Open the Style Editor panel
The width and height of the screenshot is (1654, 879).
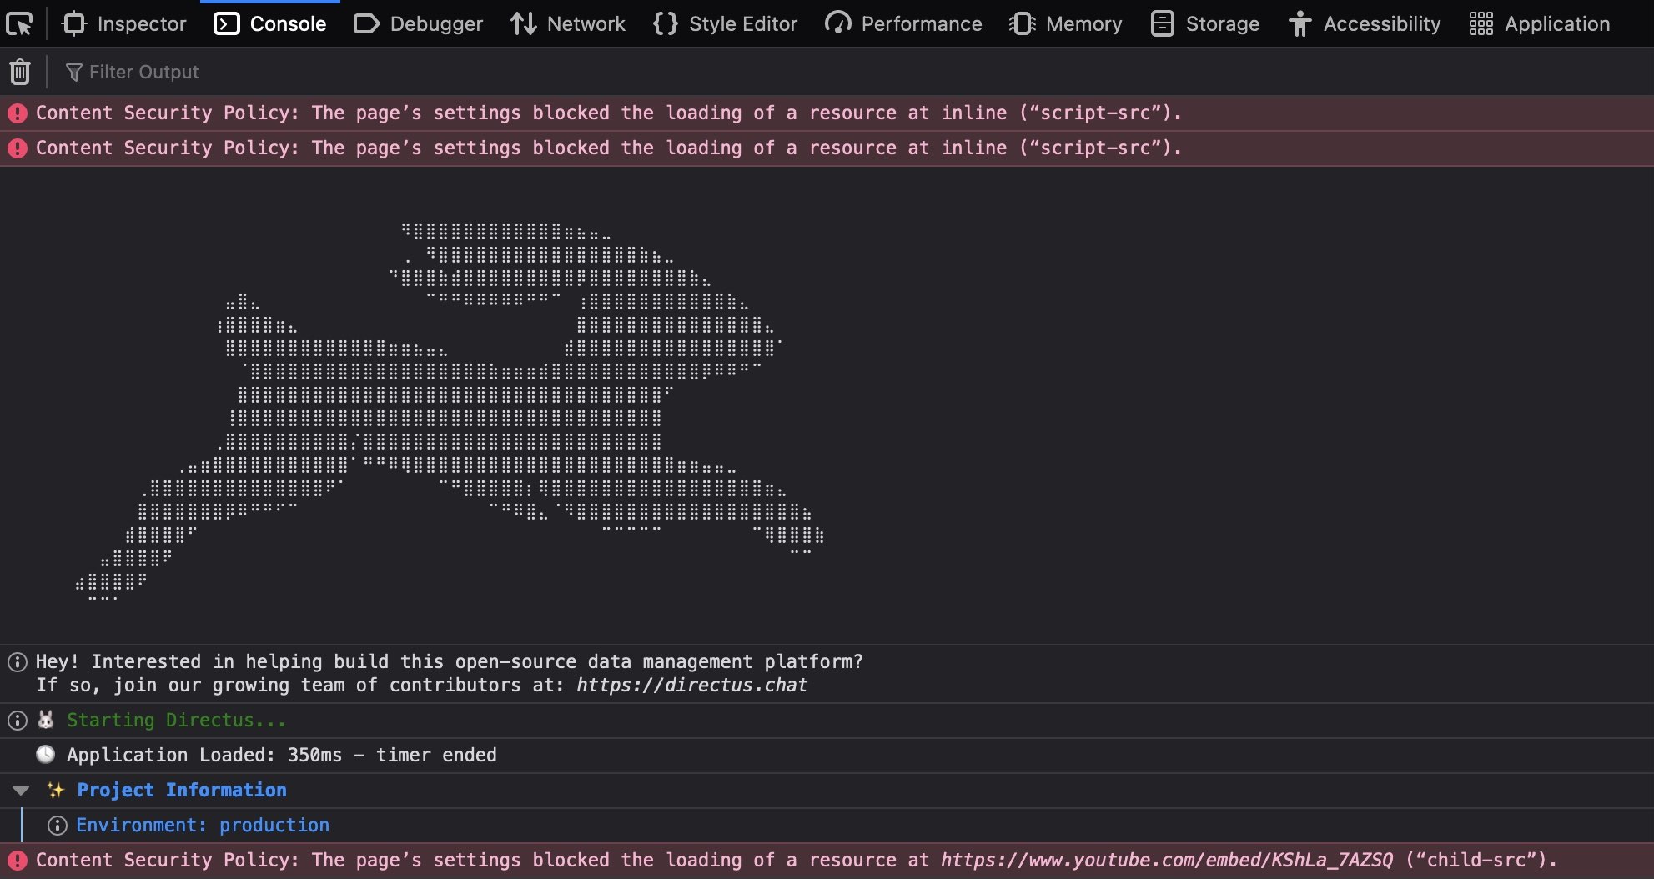click(x=725, y=23)
